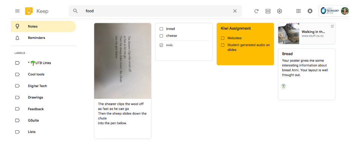
Task: Clear the search with the X icon
Action: (235, 11)
